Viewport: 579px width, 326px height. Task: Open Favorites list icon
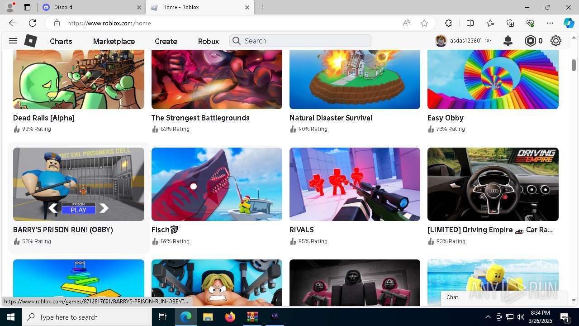click(x=490, y=23)
